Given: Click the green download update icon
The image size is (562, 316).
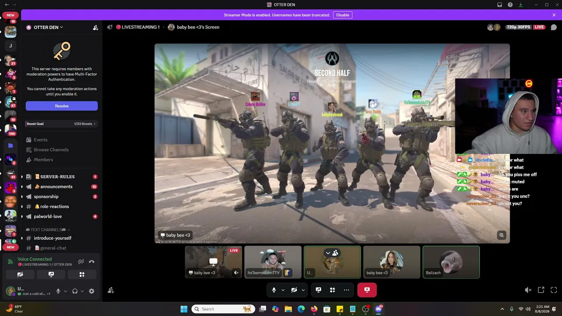Looking at the screenshot, I should (521, 5).
